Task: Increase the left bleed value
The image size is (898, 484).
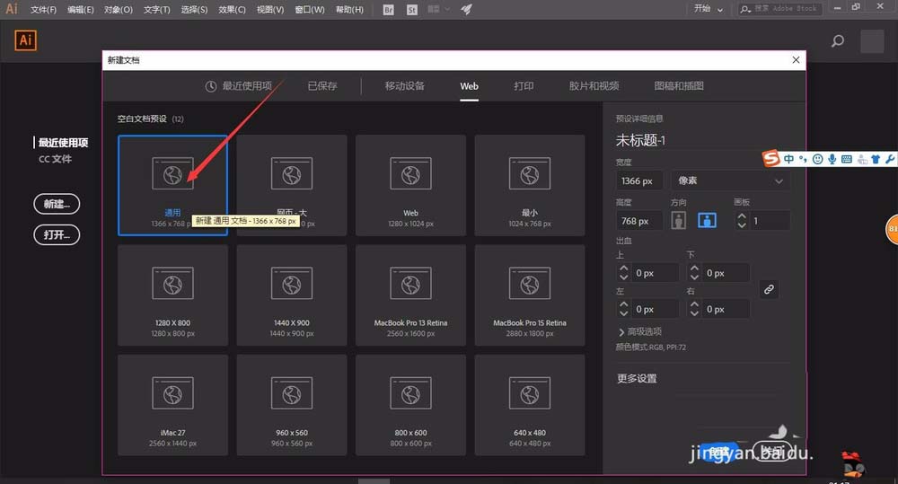Action: click(624, 304)
